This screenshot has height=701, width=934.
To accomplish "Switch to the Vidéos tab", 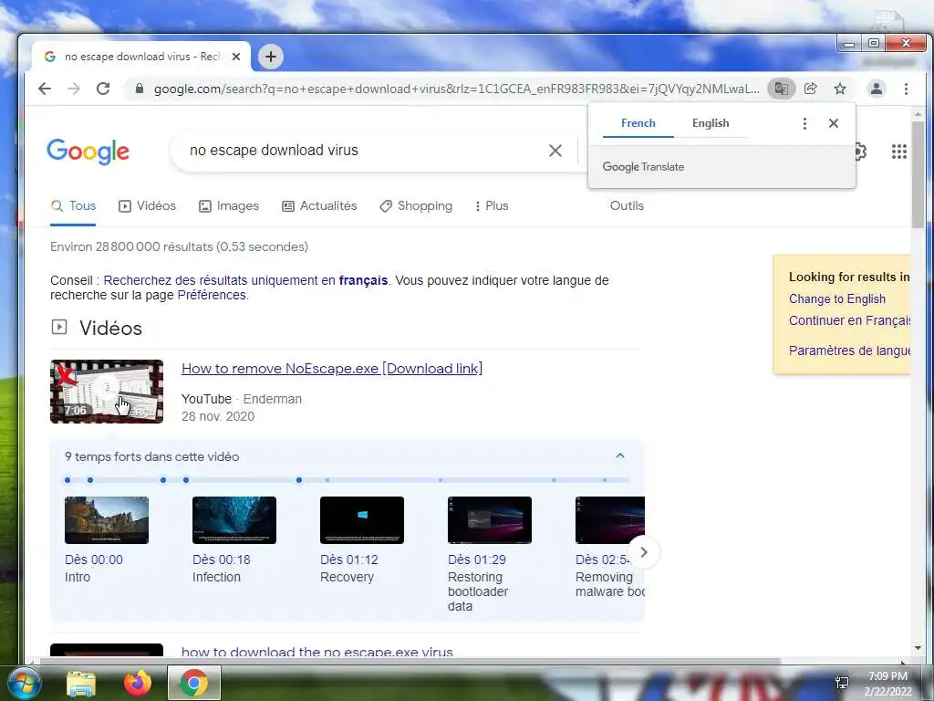I will (147, 205).
